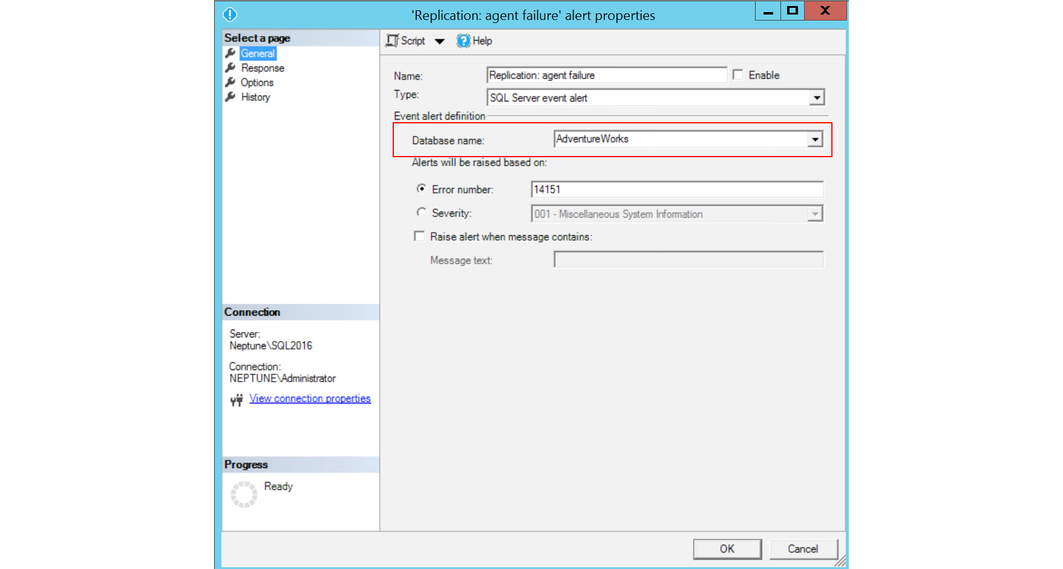Click the Event alert definition label
Viewport: 1063px width, 569px height.
(439, 116)
